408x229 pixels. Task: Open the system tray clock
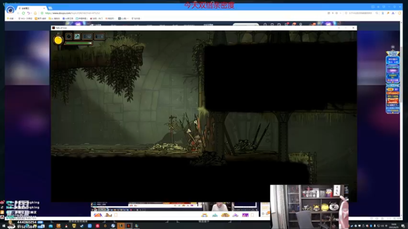[394, 226]
